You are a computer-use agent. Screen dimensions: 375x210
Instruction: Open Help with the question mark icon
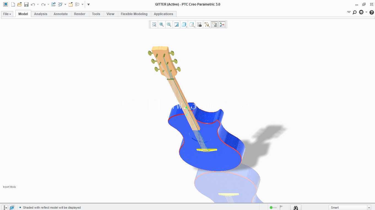[371, 12]
